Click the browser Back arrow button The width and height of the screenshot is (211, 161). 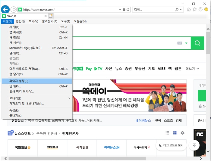pos(5,10)
